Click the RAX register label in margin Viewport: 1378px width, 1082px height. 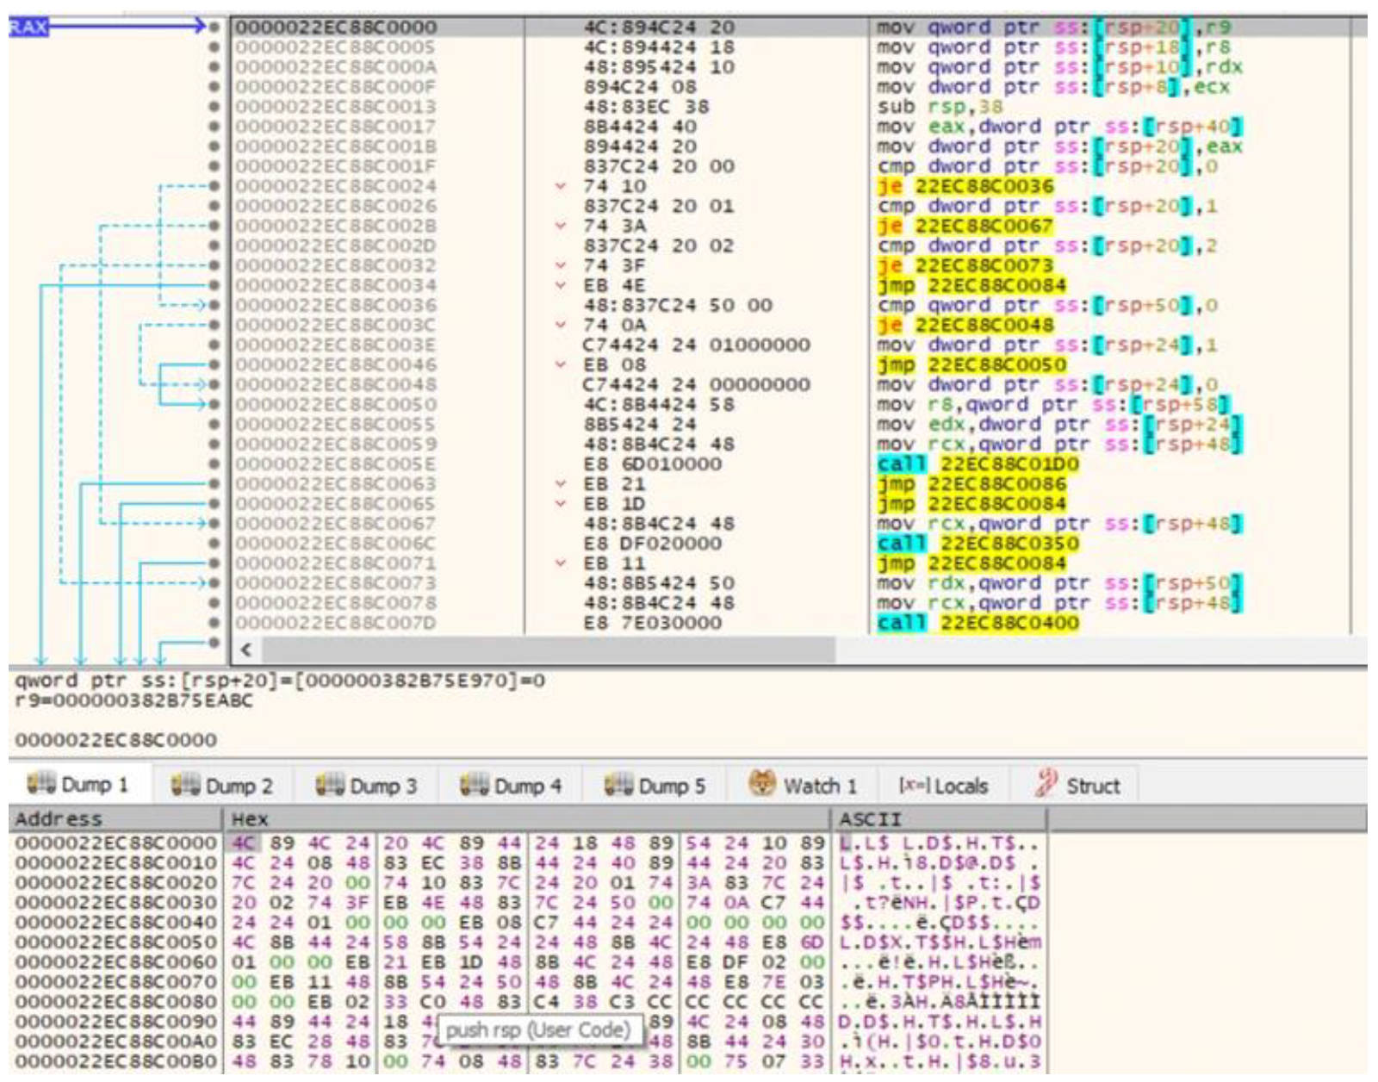coord(28,27)
